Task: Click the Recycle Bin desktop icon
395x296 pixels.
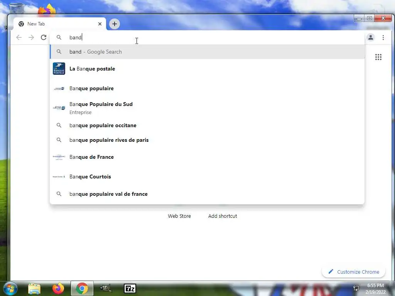Action: [x=17, y=8]
